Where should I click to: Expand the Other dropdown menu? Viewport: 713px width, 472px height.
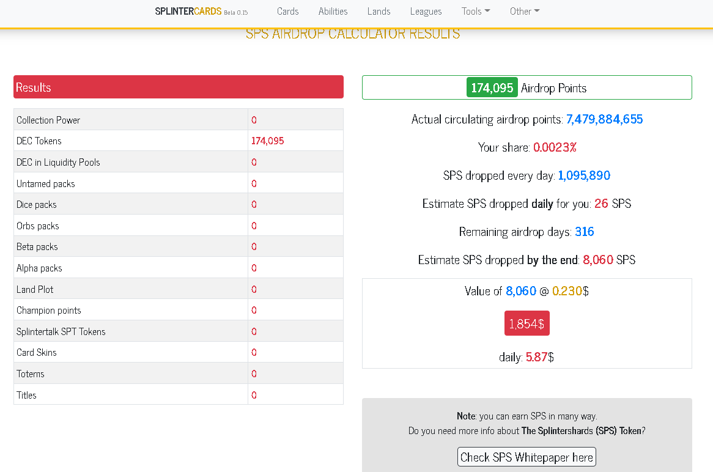[525, 12]
